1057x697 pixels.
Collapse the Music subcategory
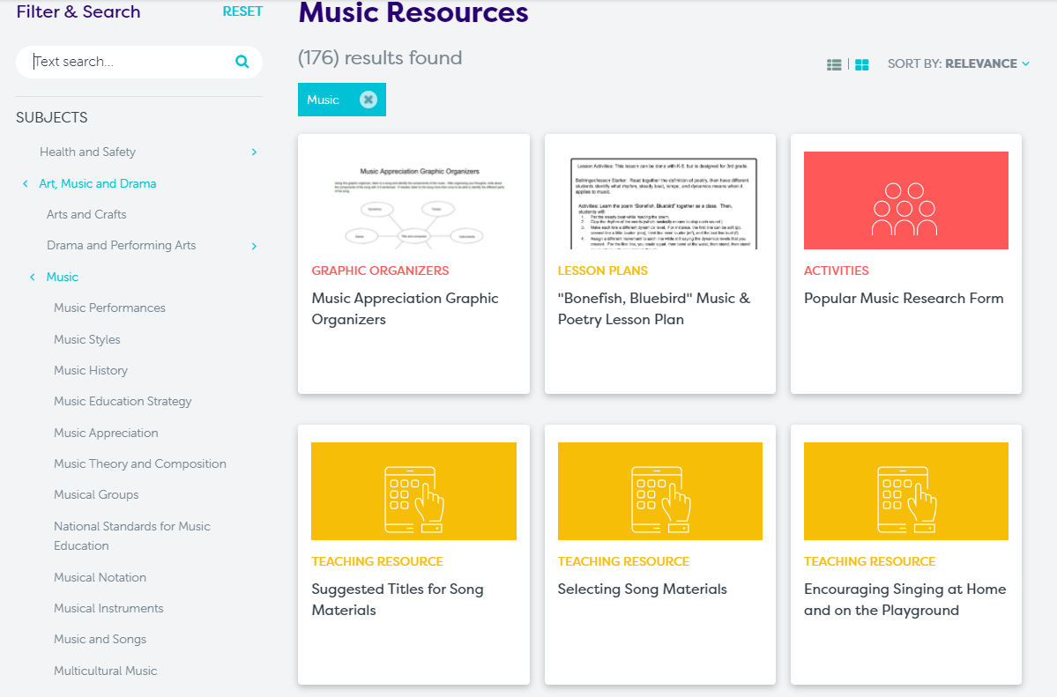[33, 278]
